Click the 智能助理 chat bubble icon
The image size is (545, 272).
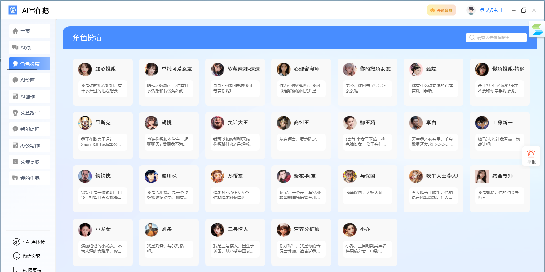pyautogui.click(x=15, y=129)
